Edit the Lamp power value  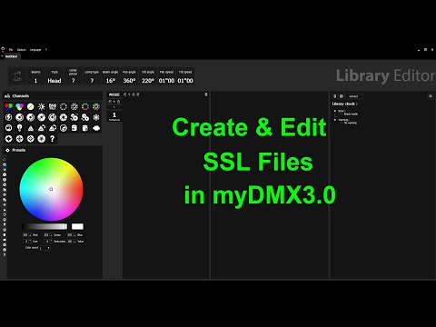73,81
